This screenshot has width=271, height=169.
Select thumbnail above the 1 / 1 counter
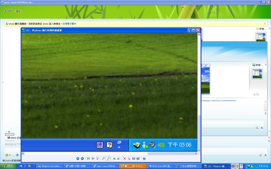pos(257,73)
